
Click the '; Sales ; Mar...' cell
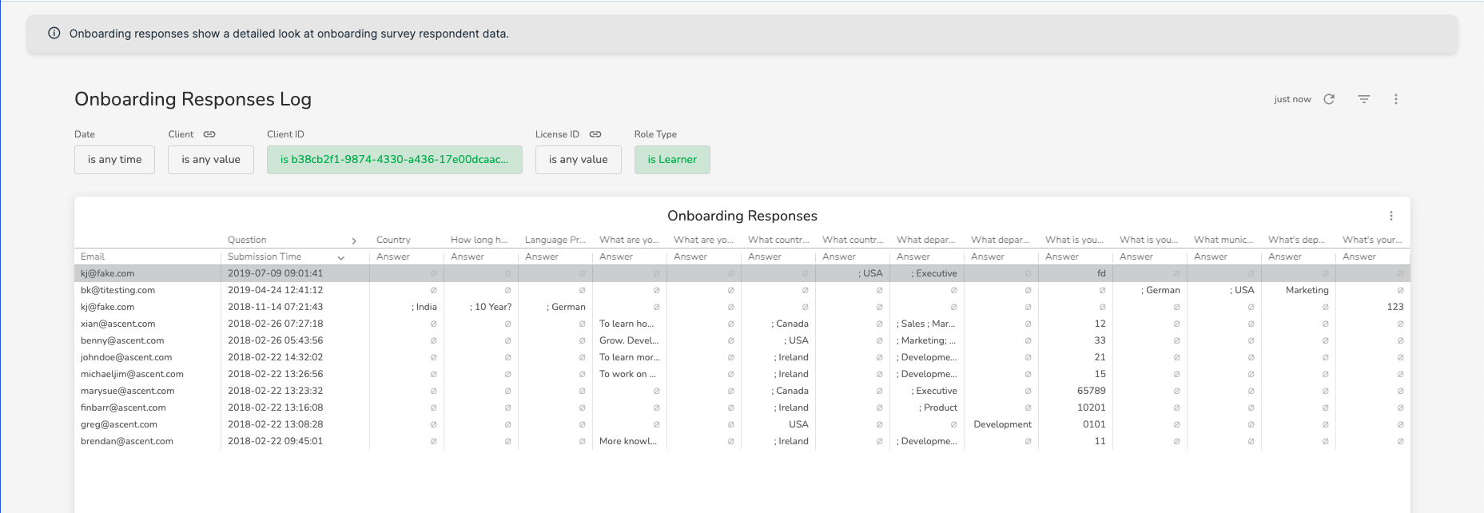pos(926,324)
